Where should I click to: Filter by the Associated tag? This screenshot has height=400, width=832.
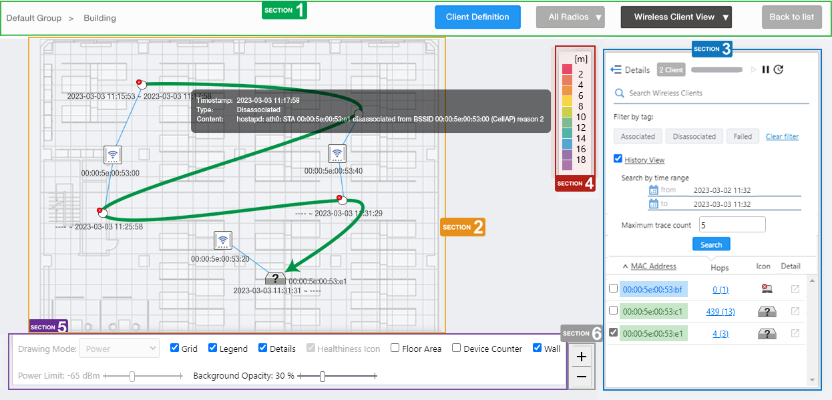click(x=638, y=136)
